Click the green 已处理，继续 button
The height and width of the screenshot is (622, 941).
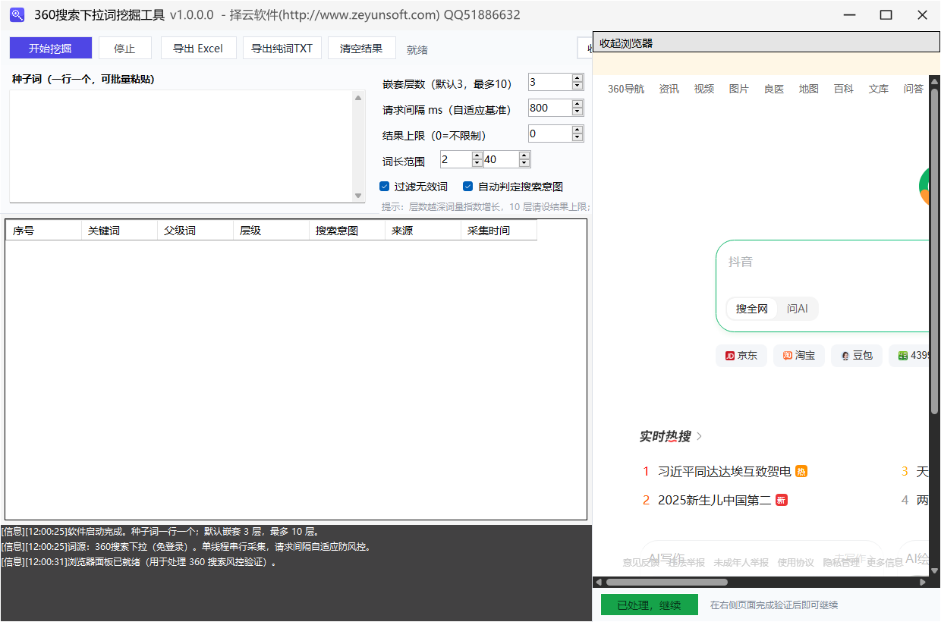pos(649,605)
